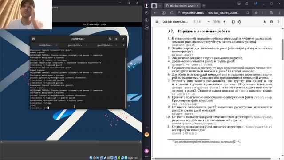This screenshot has width=284, height=160.
Task: Click the new tab icon in the terminal header
Action: (x=34, y=39)
